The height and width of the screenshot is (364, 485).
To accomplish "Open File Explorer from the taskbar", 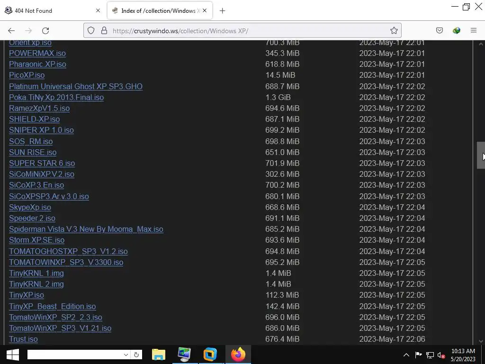I will (158, 355).
